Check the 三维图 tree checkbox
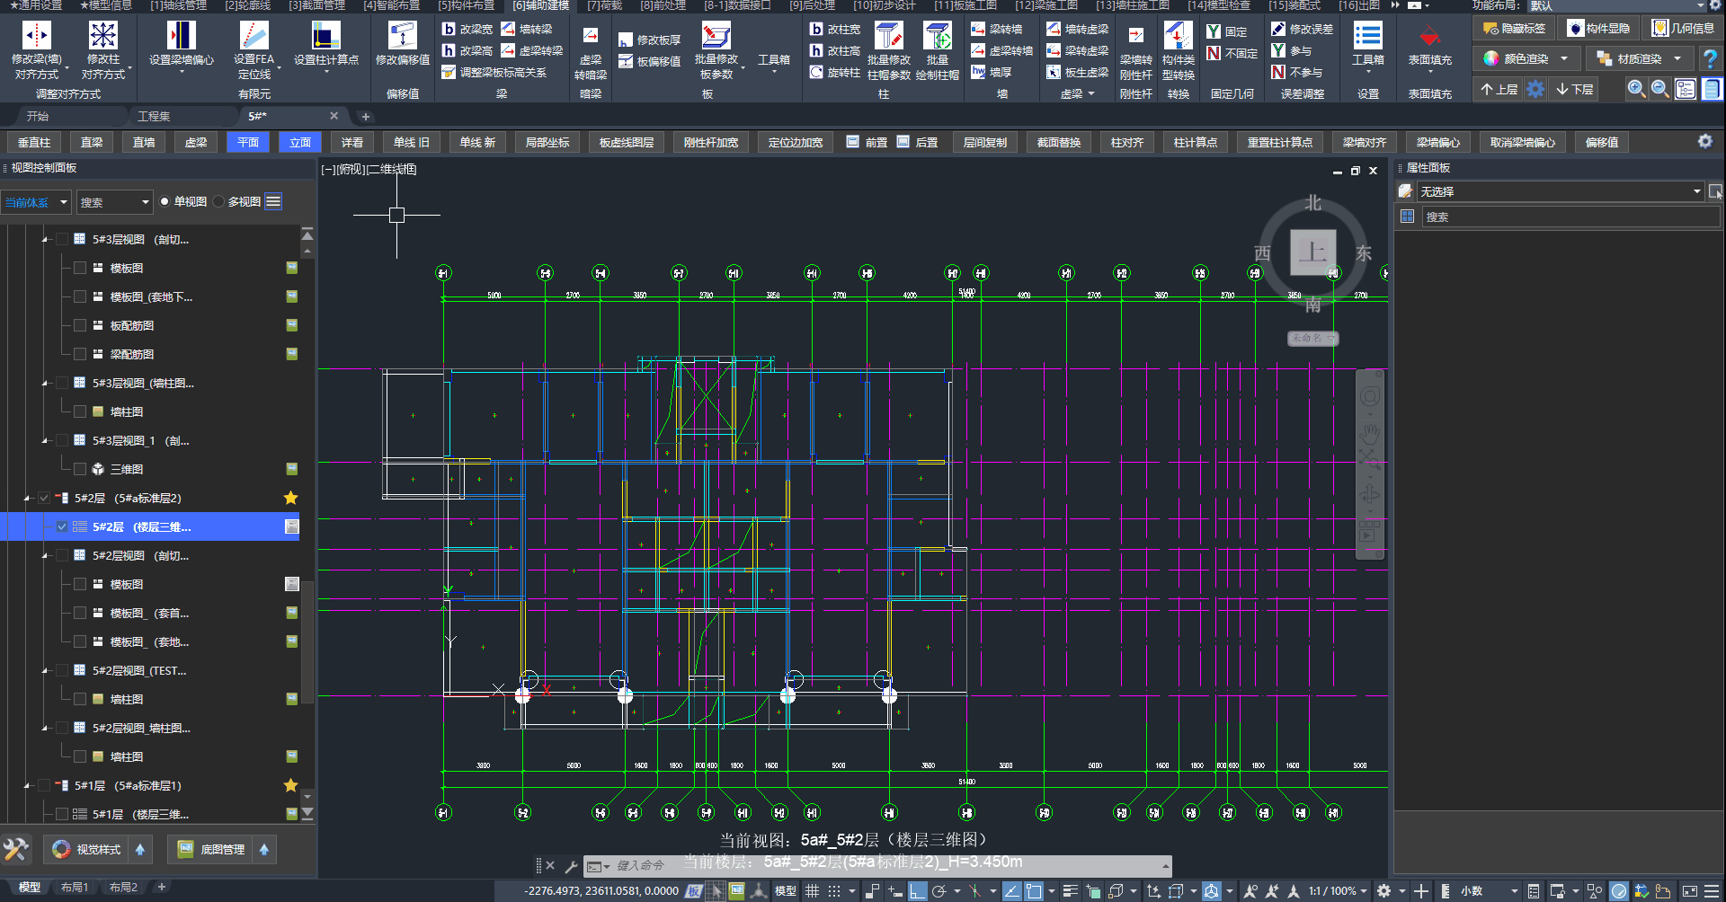Screen dimensions: 1726x902 click(x=80, y=469)
